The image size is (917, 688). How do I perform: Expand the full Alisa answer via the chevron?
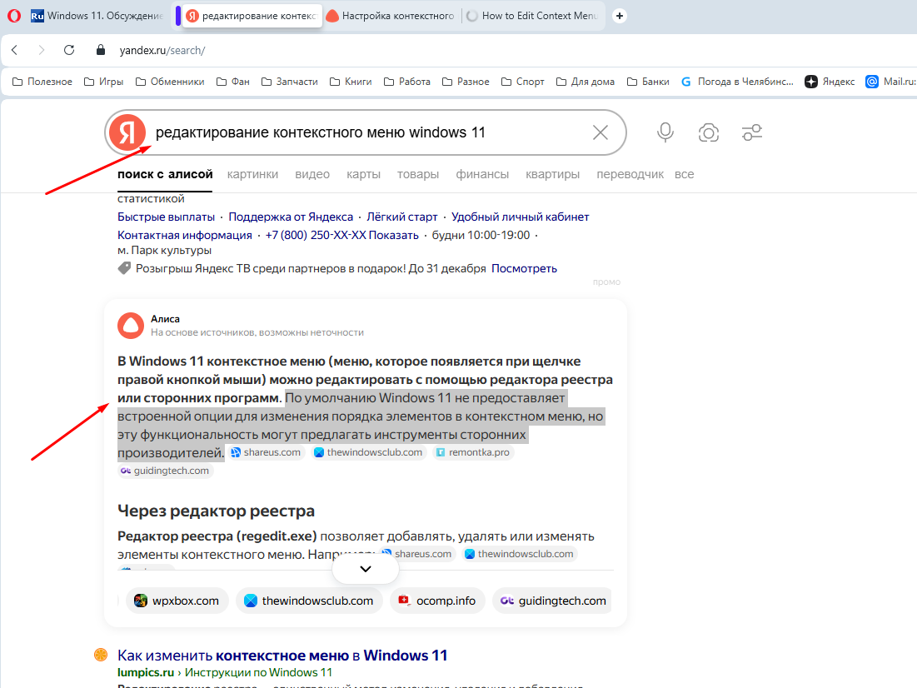pos(365,567)
